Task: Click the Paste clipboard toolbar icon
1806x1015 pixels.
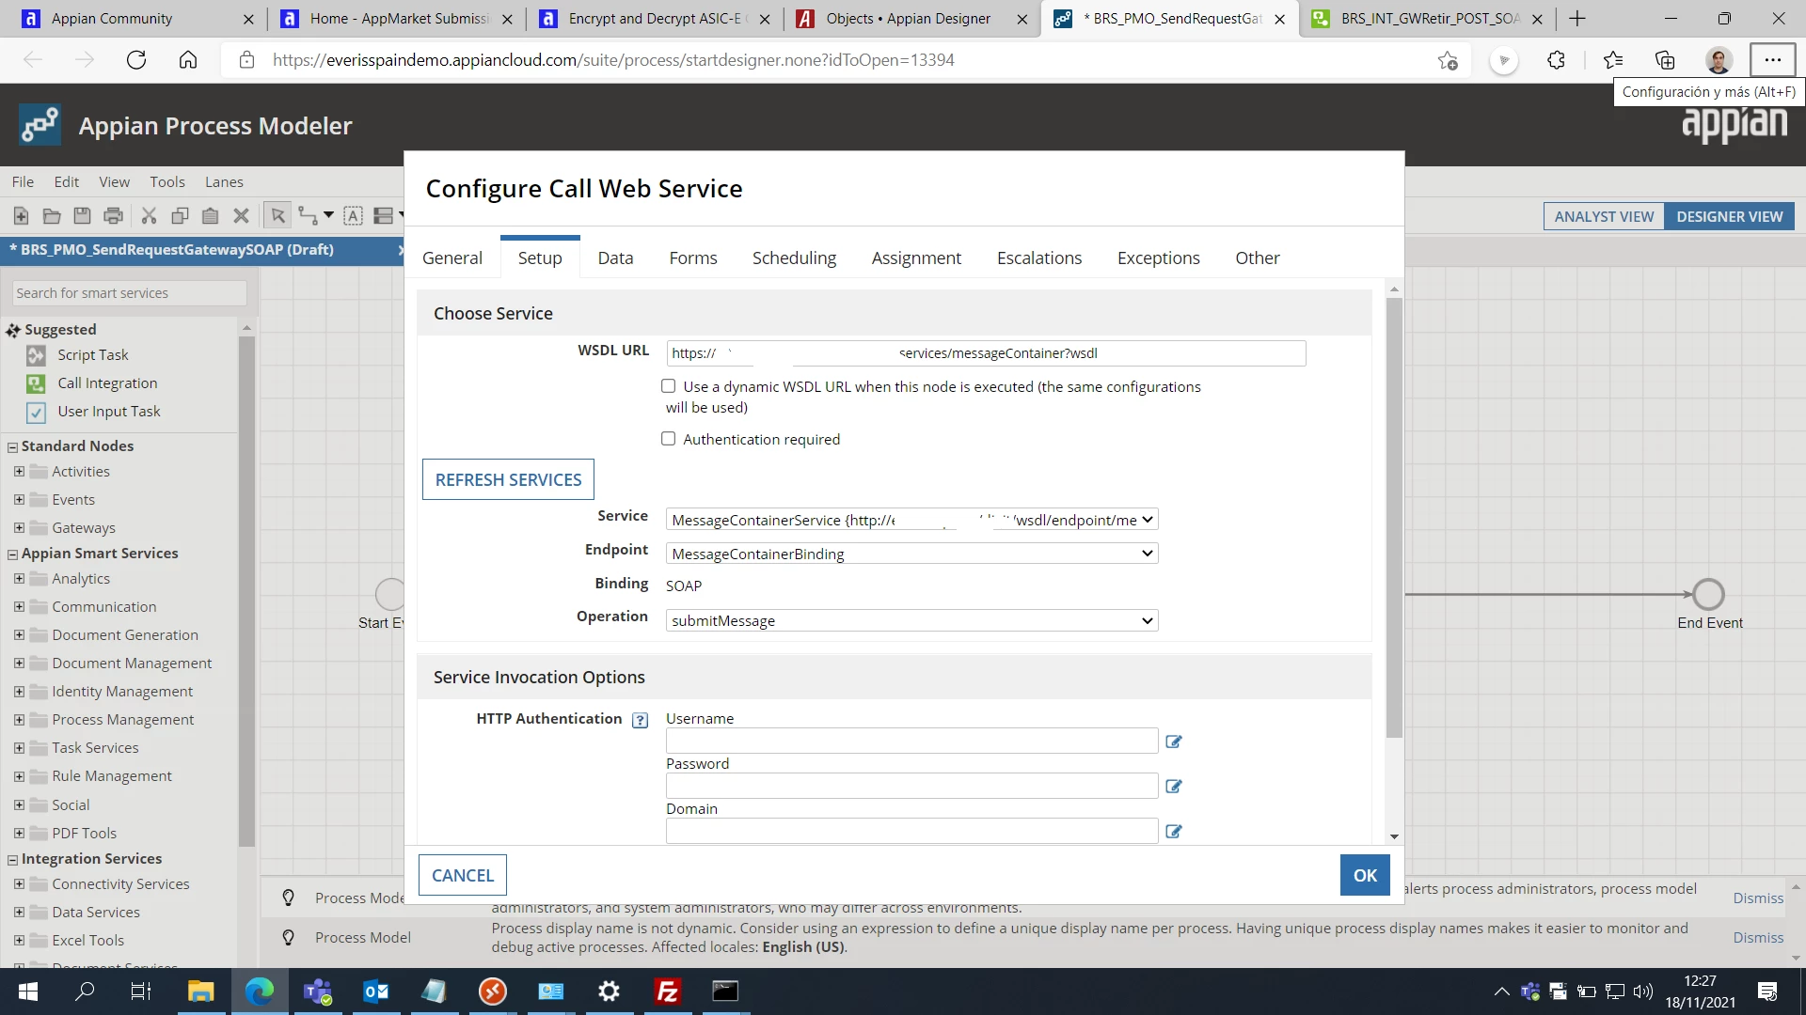Action: [211, 216]
